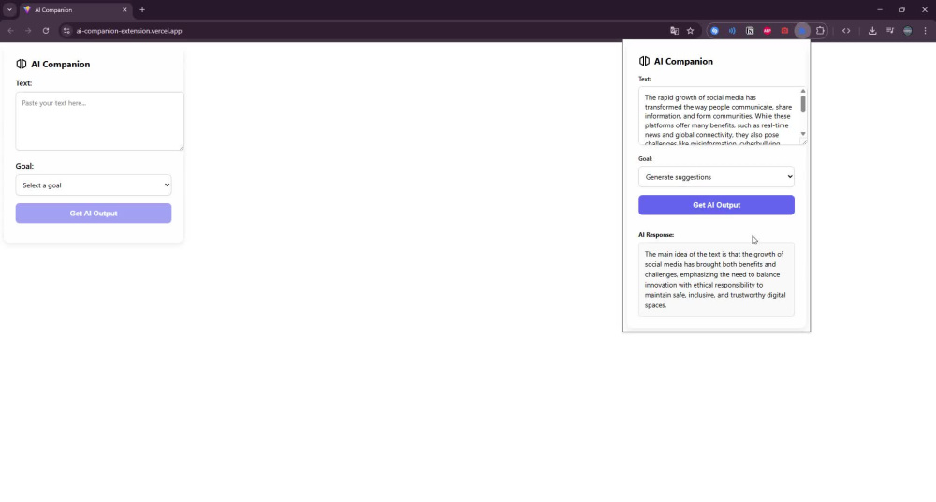936x502 pixels.
Task: Click the 'AI Response:' label in popup
Action: [x=656, y=235]
